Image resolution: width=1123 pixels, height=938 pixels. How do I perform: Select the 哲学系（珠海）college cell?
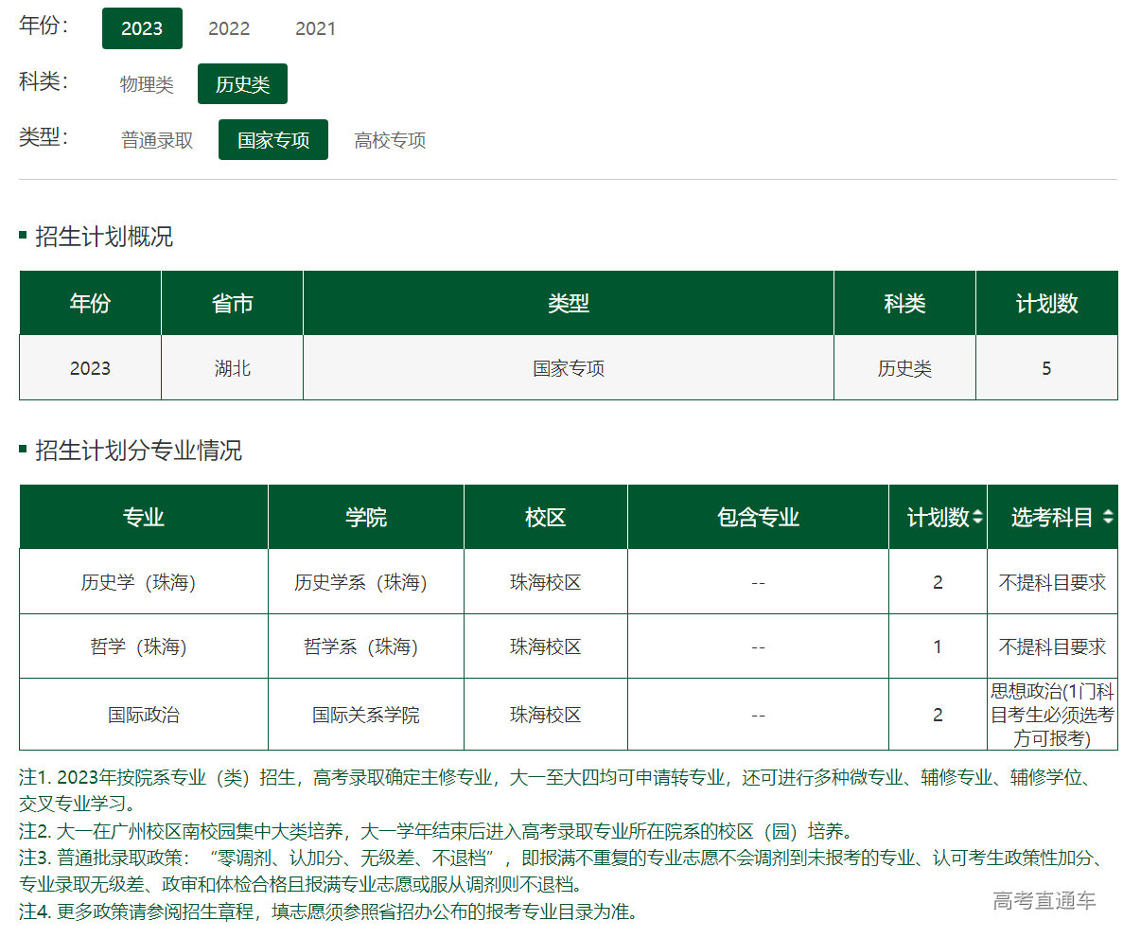365,646
